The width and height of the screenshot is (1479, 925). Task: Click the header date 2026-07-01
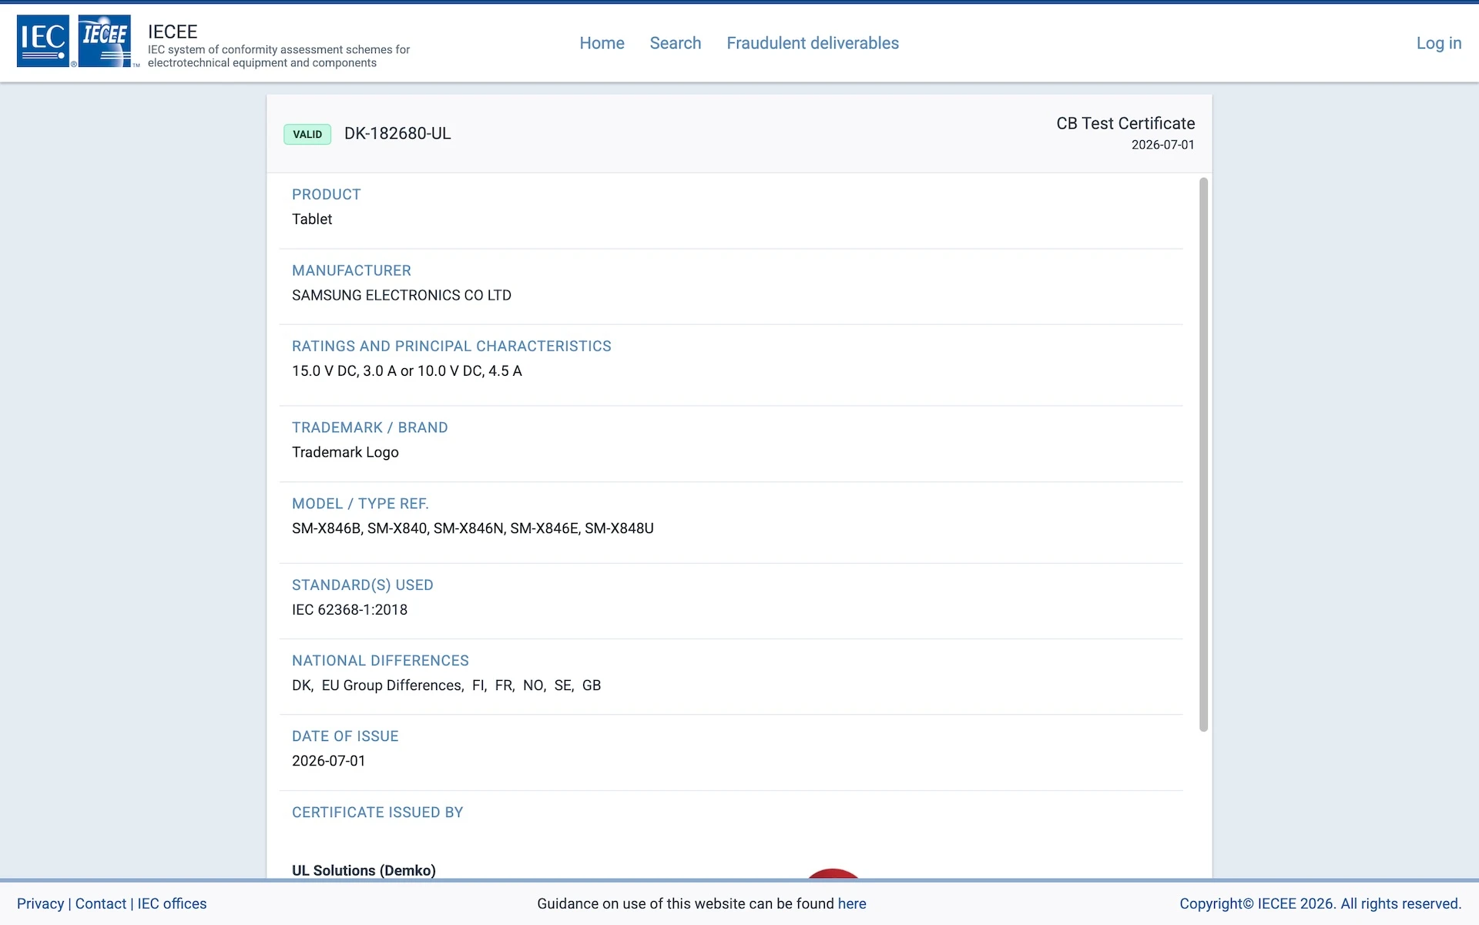pyautogui.click(x=1162, y=145)
